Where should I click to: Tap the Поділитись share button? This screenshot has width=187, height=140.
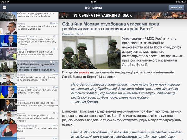(x=176, y=7)
